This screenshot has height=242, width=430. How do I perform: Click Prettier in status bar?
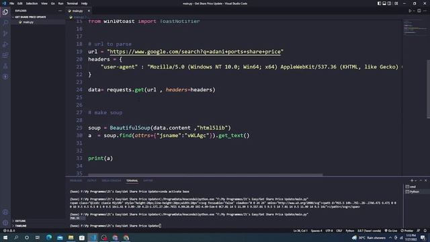tap(407, 231)
